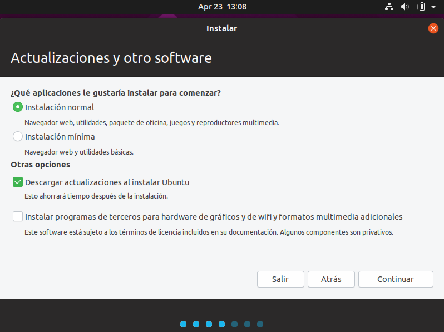Open the clock showing Apr 23 13:08
Image resolution: width=444 pixels, height=332 pixels.
tap(222, 7)
